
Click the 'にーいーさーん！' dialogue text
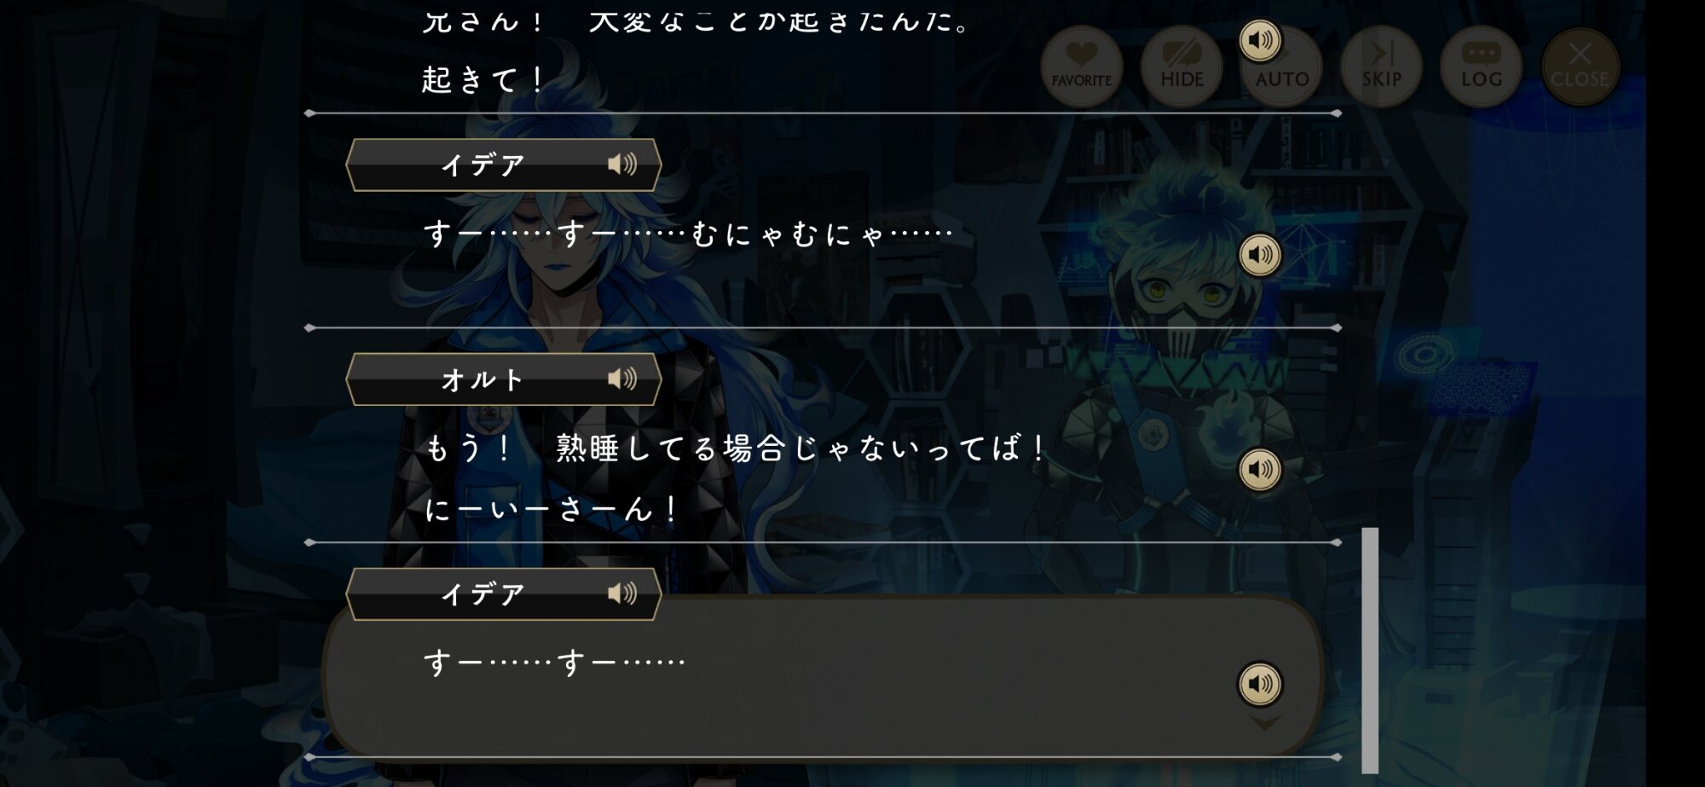pyautogui.click(x=552, y=509)
